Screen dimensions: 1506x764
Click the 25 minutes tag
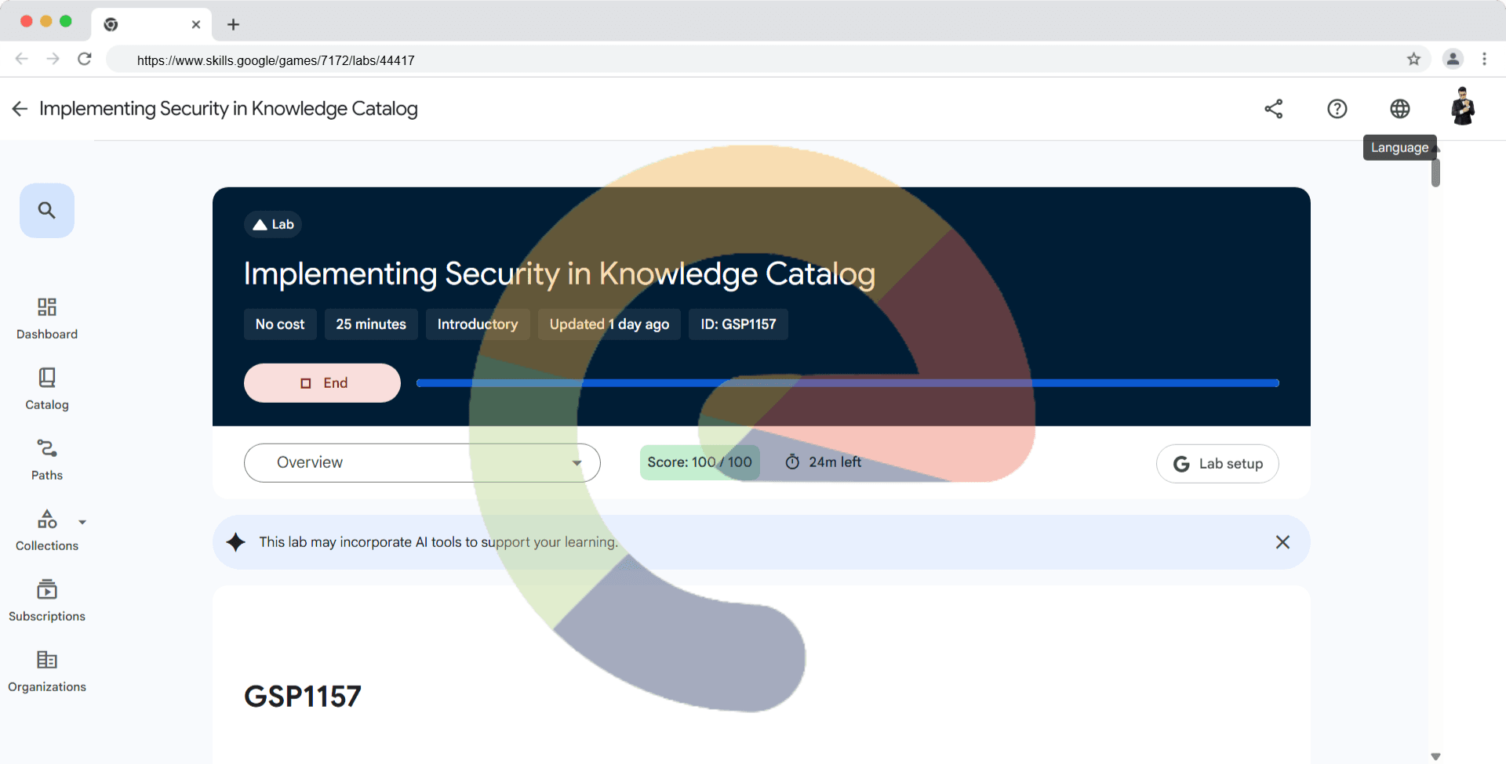coord(371,324)
